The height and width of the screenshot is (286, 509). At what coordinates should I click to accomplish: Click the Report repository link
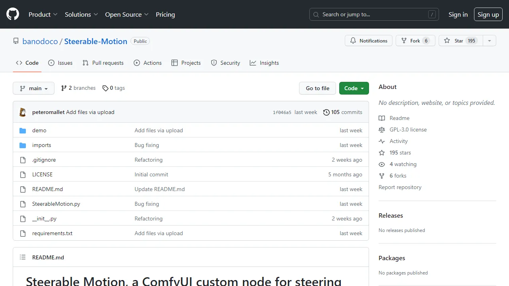pos(400,187)
